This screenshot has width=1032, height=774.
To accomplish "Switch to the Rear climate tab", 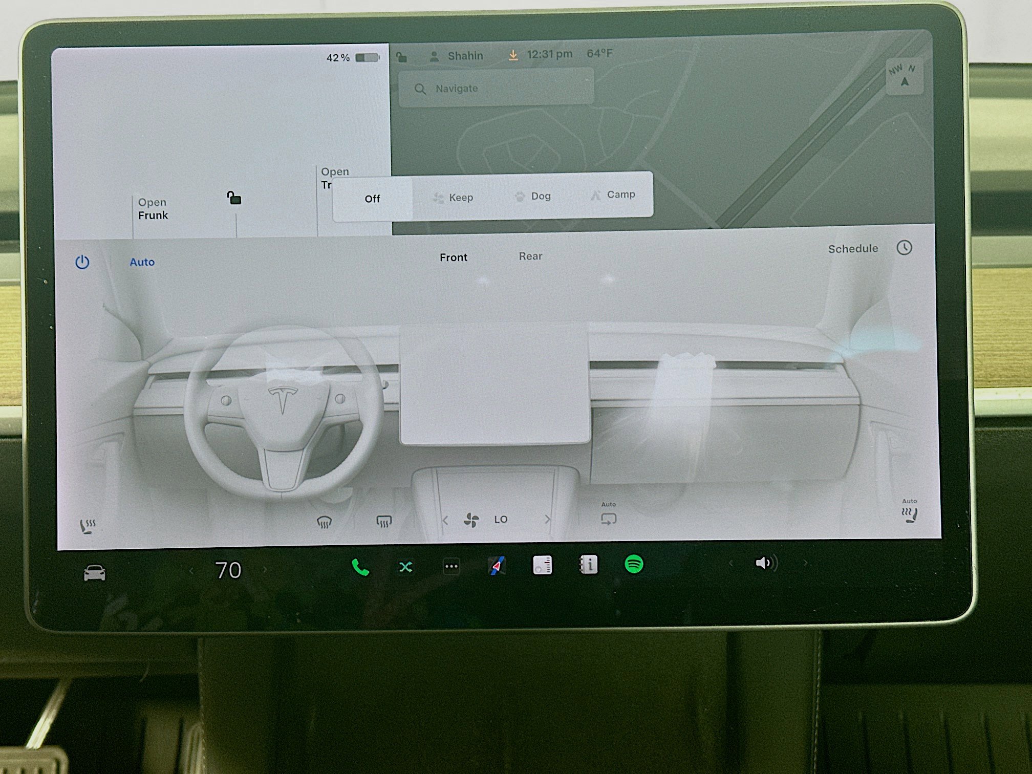I will [x=530, y=256].
